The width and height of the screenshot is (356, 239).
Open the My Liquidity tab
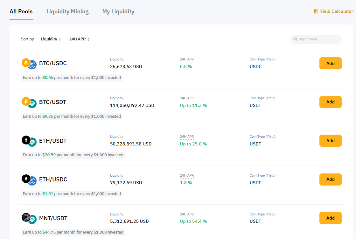(x=118, y=11)
